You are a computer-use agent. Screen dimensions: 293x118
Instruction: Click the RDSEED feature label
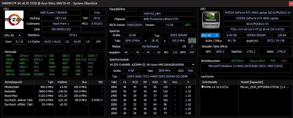[x=39, y=74]
